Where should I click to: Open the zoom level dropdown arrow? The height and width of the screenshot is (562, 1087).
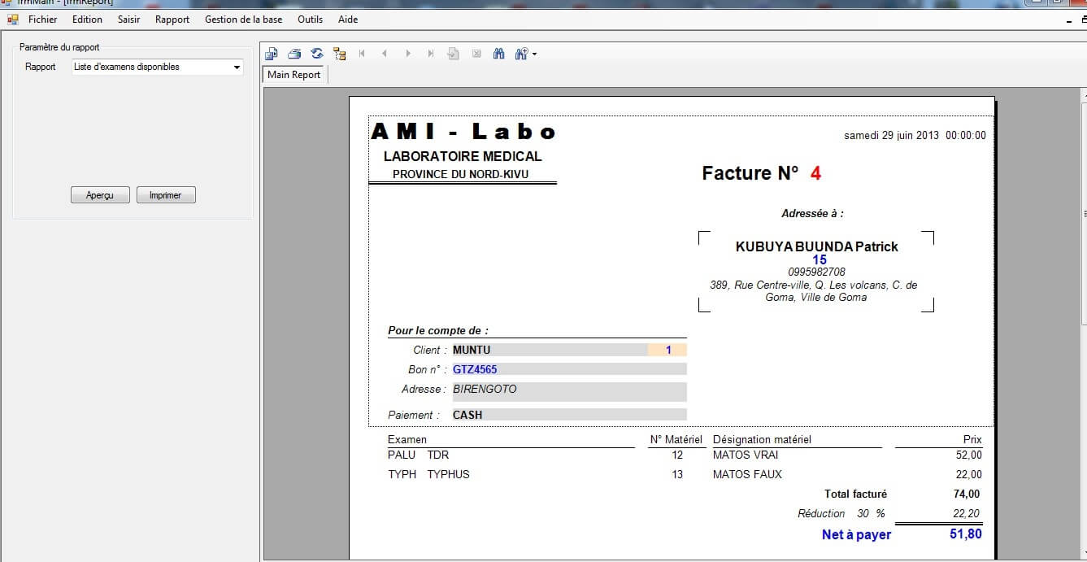pos(535,54)
